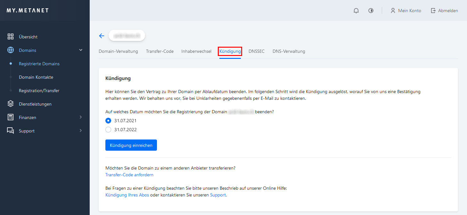Click the notification bell icon
The width and height of the screenshot is (467, 215).
point(356,11)
